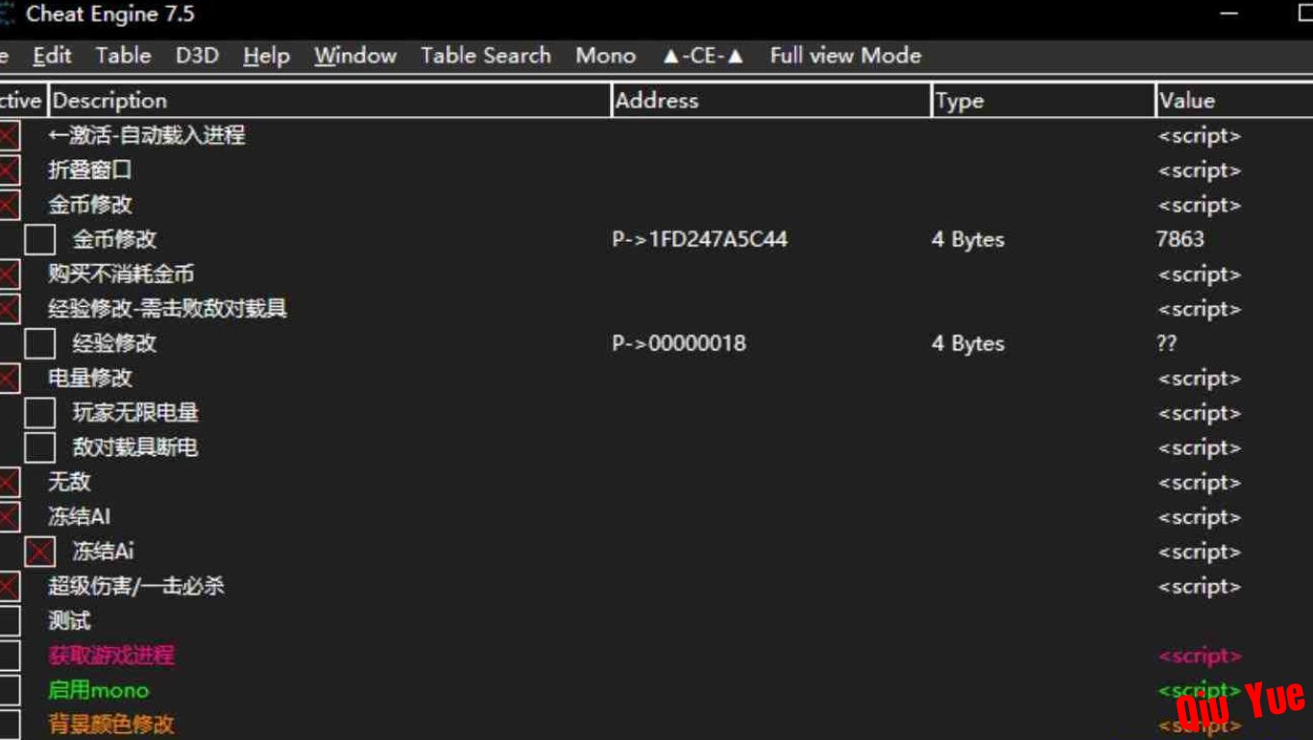The height and width of the screenshot is (740, 1313).
Task: Enable the 经验修改 4 Bytes entry checkbox
Action: pos(39,344)
